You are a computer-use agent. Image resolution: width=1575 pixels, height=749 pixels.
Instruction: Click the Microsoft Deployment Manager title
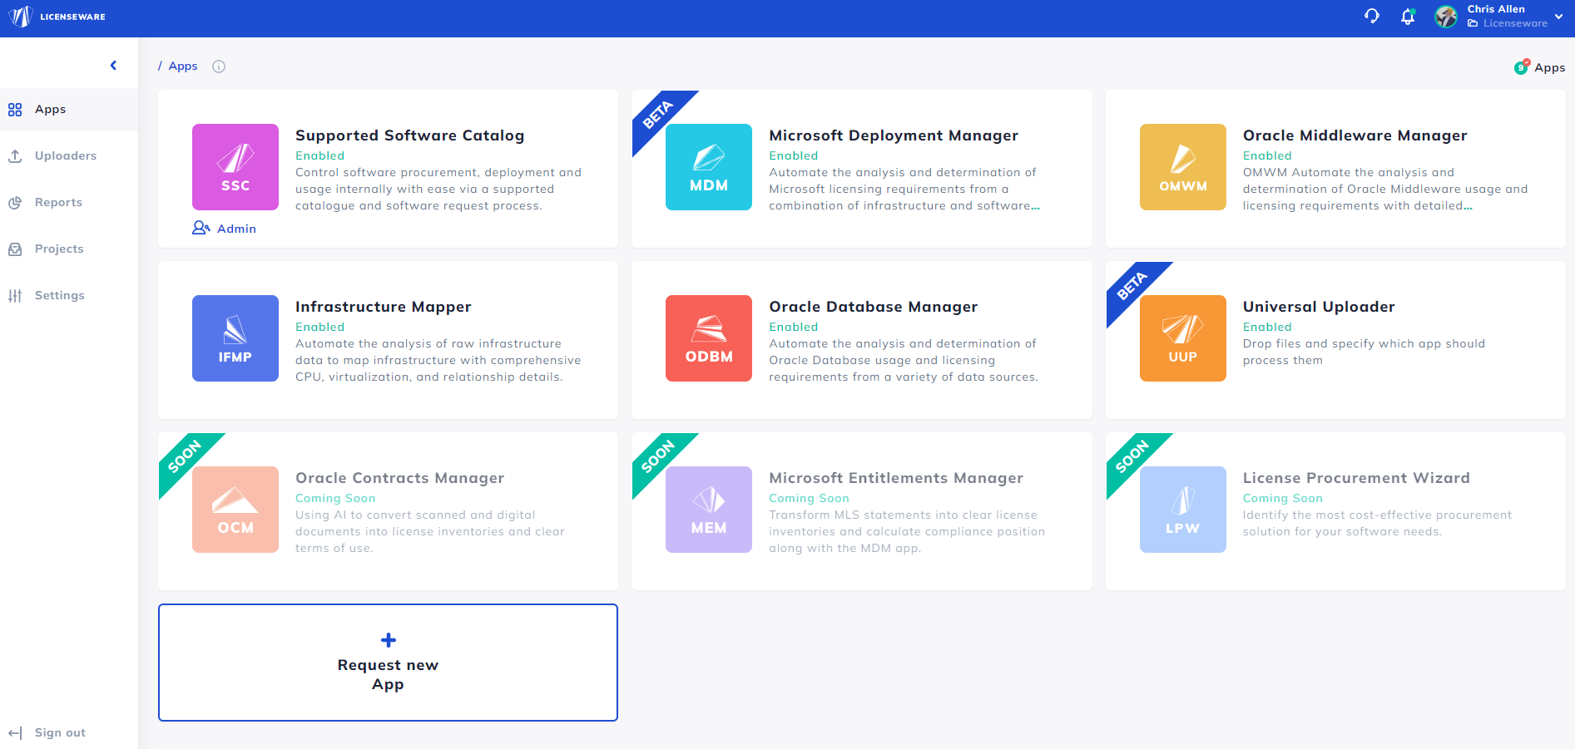[894, 136]
